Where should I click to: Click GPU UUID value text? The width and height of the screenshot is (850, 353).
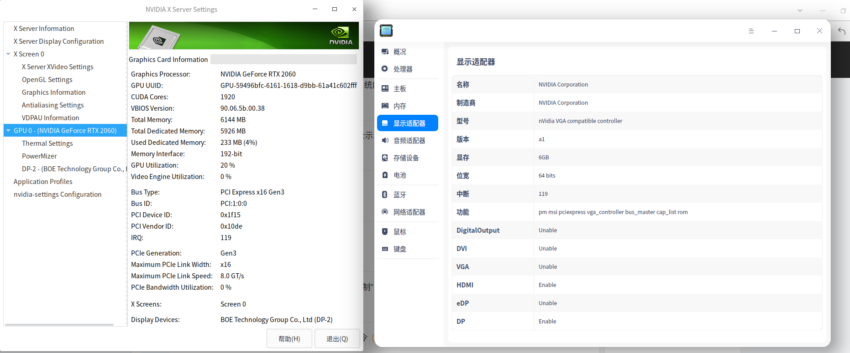(x=289, y=86)
